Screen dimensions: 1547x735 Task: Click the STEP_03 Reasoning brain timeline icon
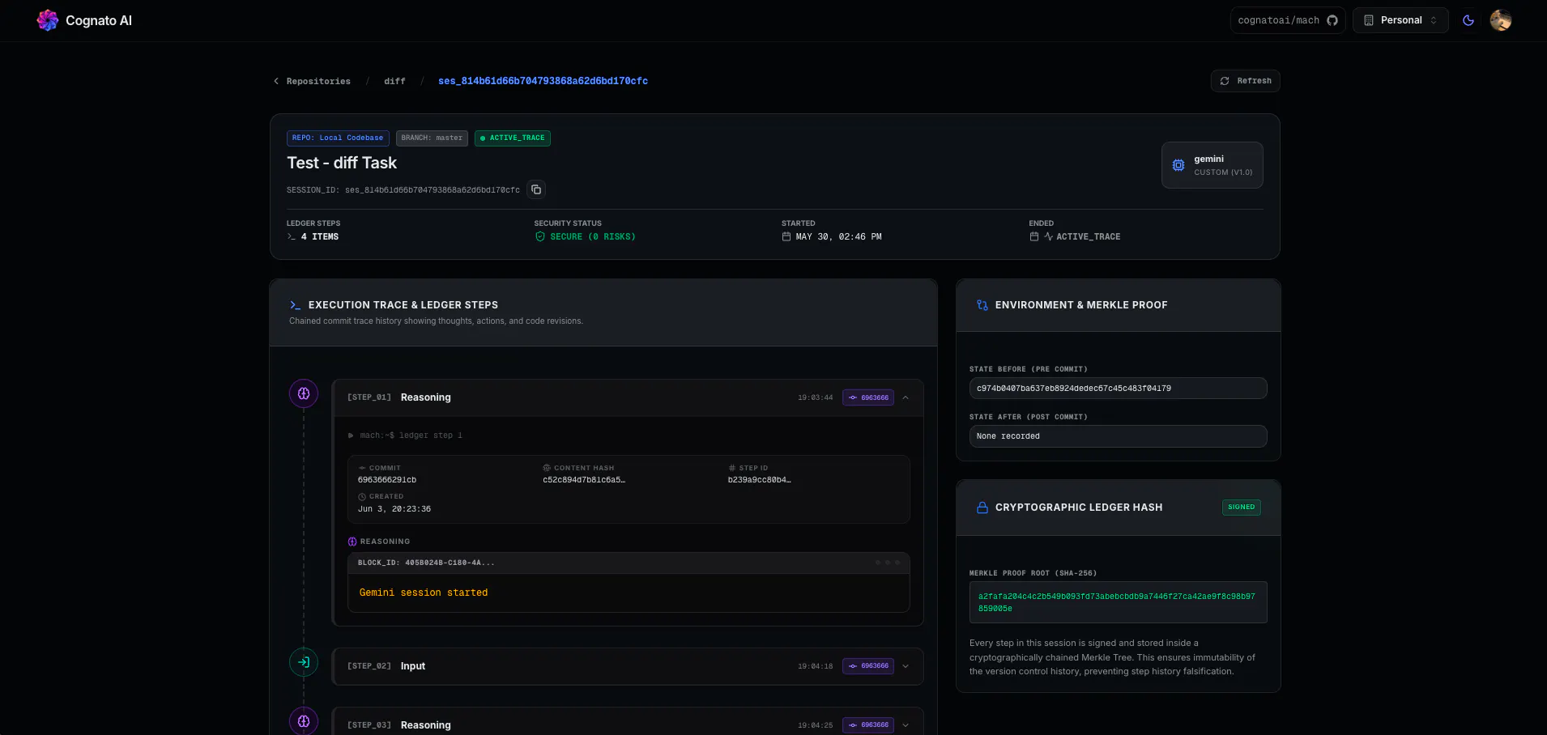click(304, 721)
